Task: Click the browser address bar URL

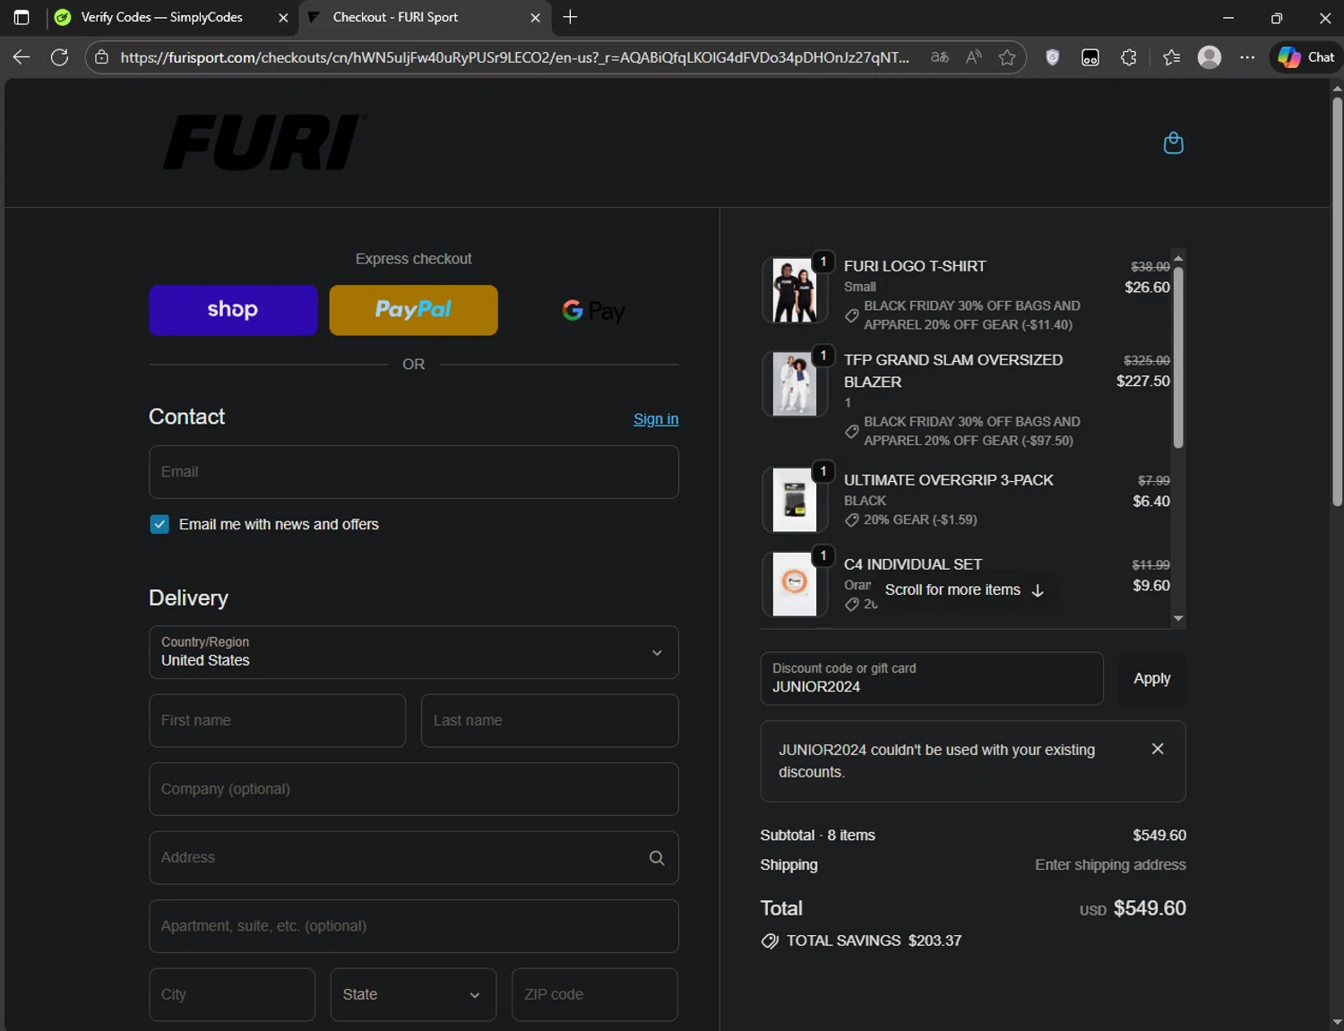Action: tap(515, 57)
